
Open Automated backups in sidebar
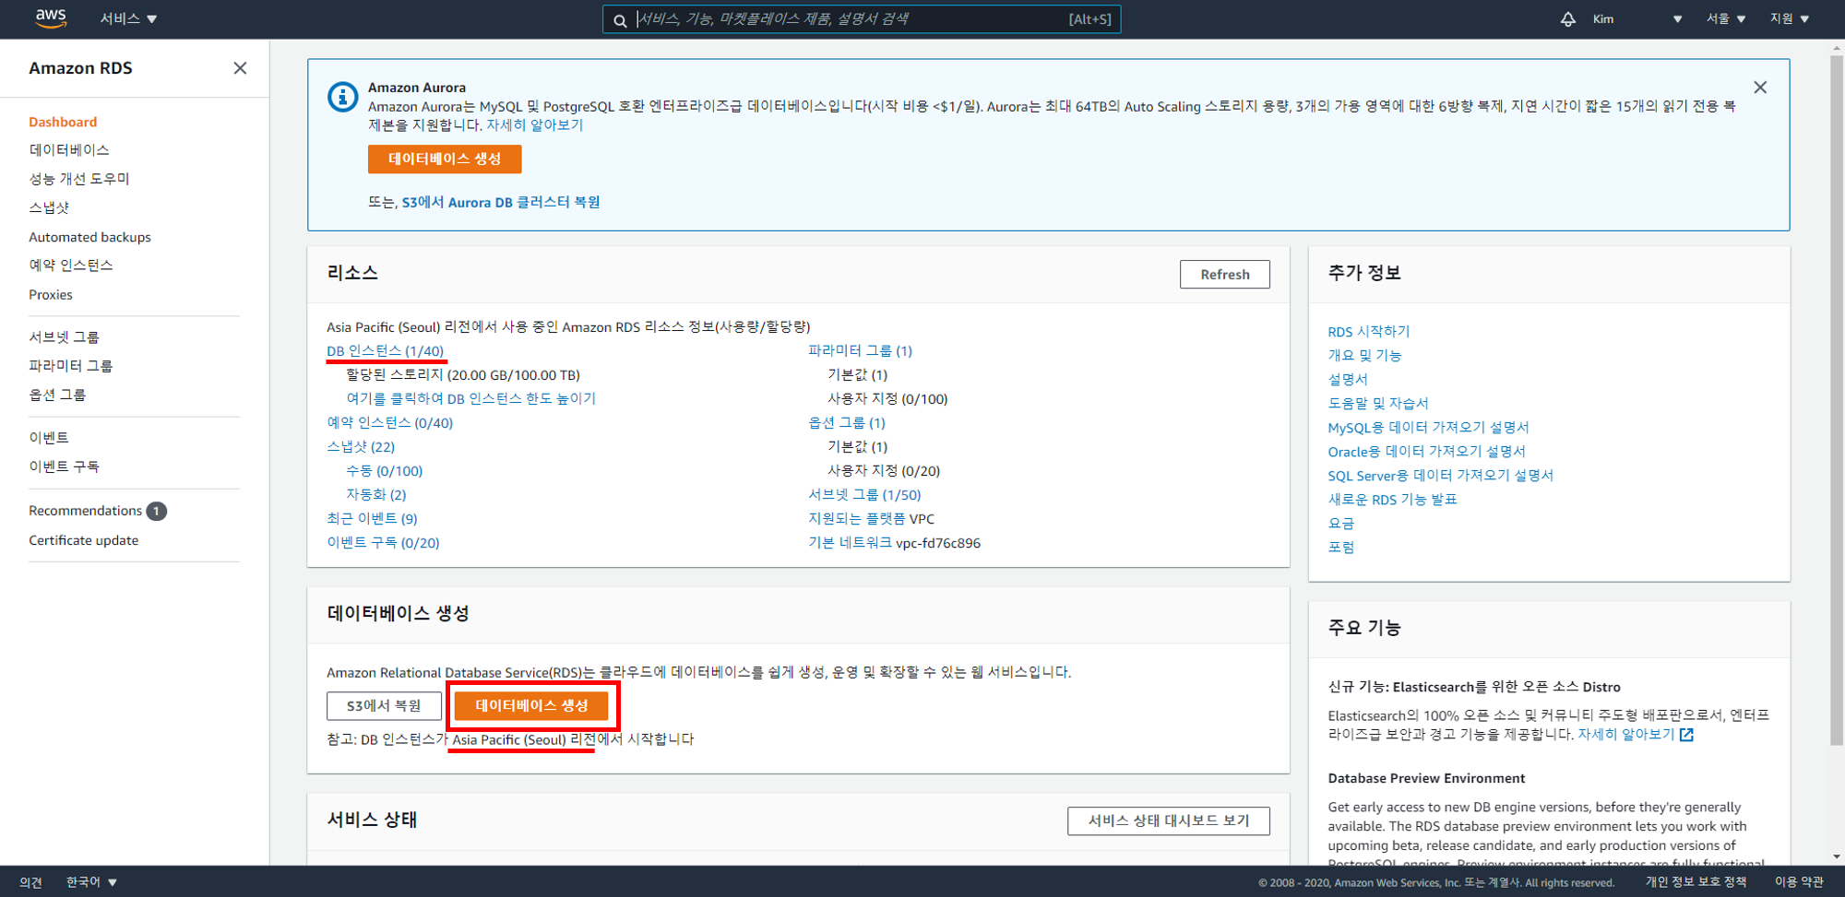coord(89,237)
